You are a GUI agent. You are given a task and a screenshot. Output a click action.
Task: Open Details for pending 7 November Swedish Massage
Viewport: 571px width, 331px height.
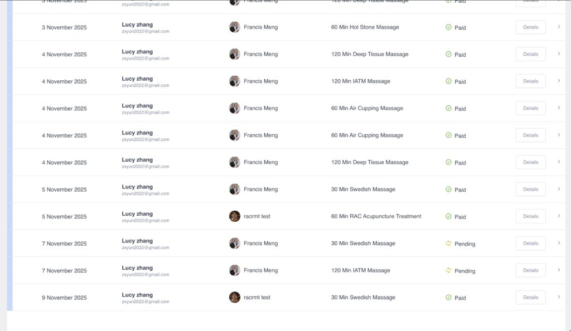tap(530, 244)
